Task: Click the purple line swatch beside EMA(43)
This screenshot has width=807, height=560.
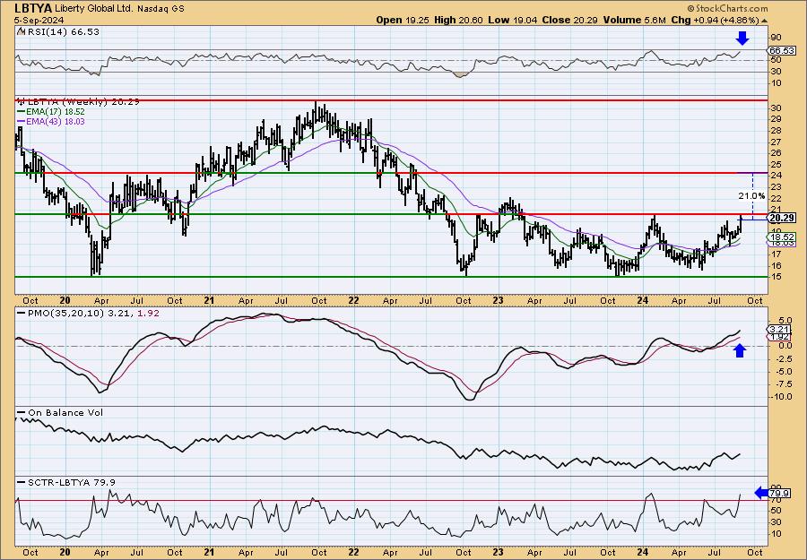Action: point(21,121)
